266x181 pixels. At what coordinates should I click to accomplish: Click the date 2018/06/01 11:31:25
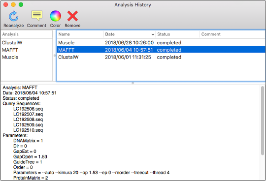click(x=128, y=57)
